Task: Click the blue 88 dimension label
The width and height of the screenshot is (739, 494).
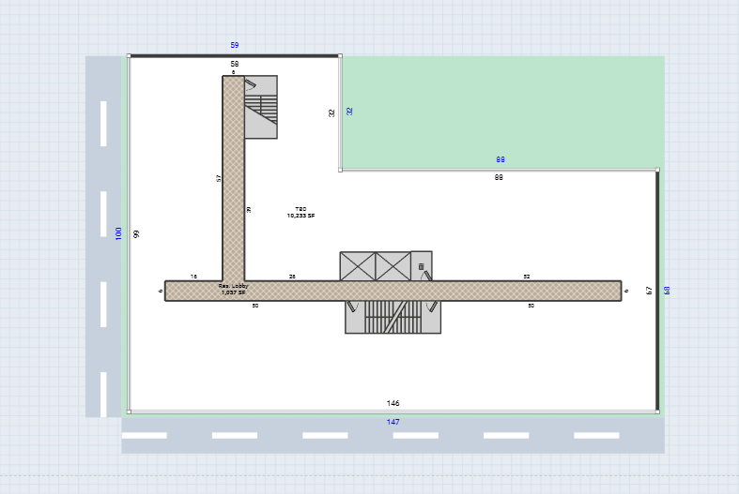Action: pos(500,160)
